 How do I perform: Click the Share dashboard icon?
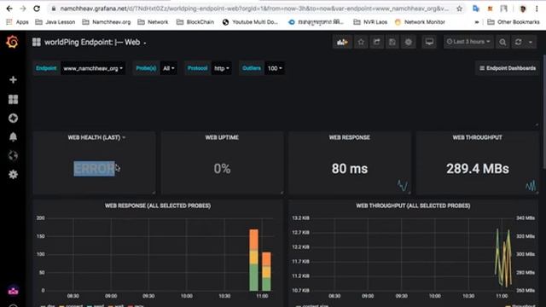tap(377, 42)
